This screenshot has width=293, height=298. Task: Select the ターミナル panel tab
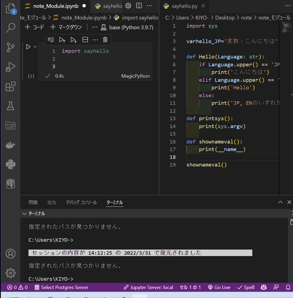tap(114, 202)
